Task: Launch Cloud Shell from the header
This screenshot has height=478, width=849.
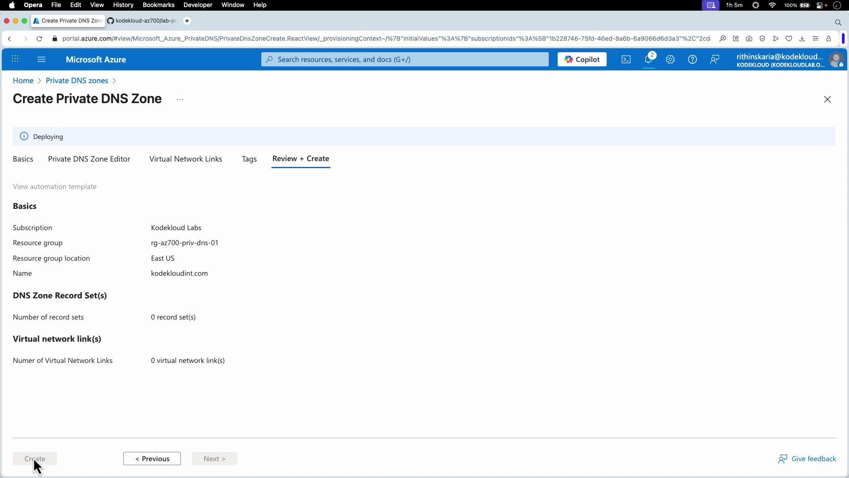Action: pos(626,59)
